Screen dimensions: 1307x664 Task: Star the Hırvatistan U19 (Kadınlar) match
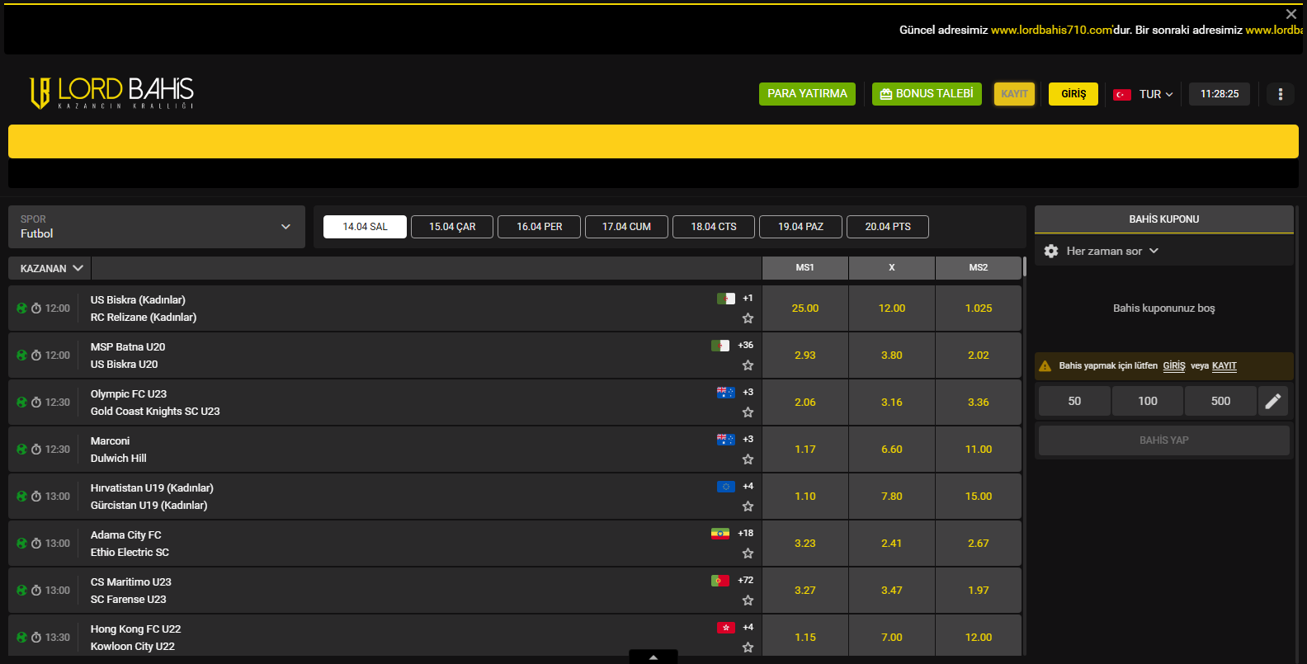click(x=748, y=506)
